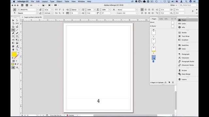Select the Selection tool (black arrow)
The height and width of the screenshot is (117, 209).
point(13,20)
